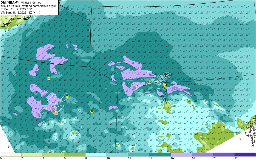Click the legend scale value 2

point(22,158)
